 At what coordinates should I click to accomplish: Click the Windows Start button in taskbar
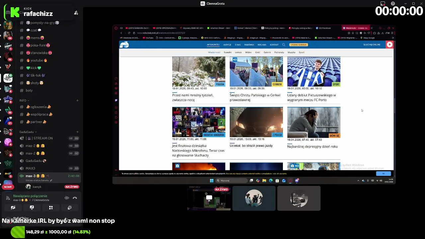tap(212, 181)
